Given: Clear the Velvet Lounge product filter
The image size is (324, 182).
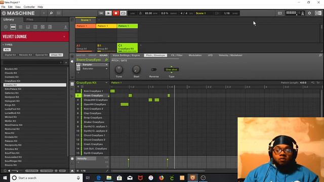Looking at the screenshot, I should [64, 36].
